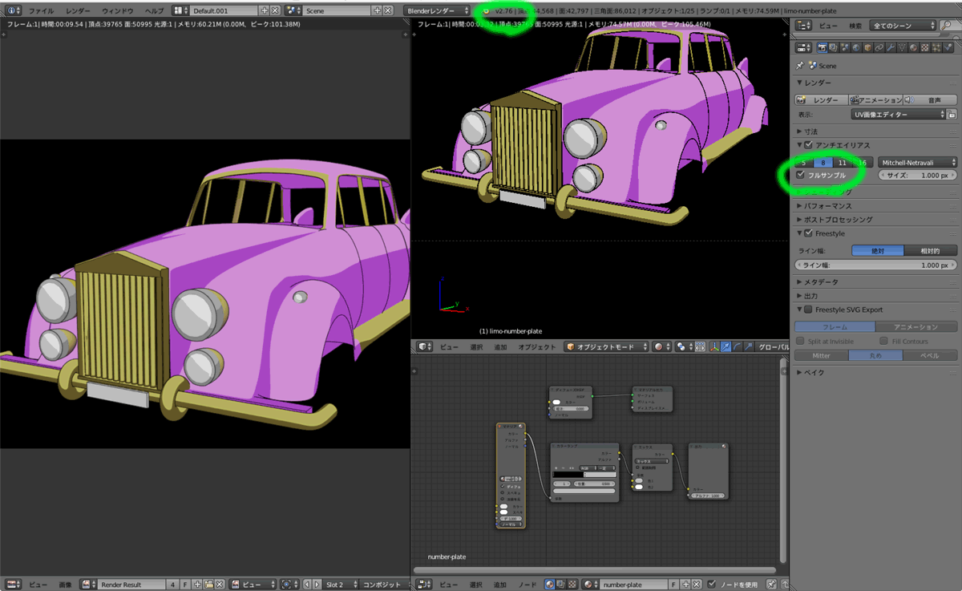Open the Physics properties tab
Screen dimensions: 962x591
click(949, 47)
